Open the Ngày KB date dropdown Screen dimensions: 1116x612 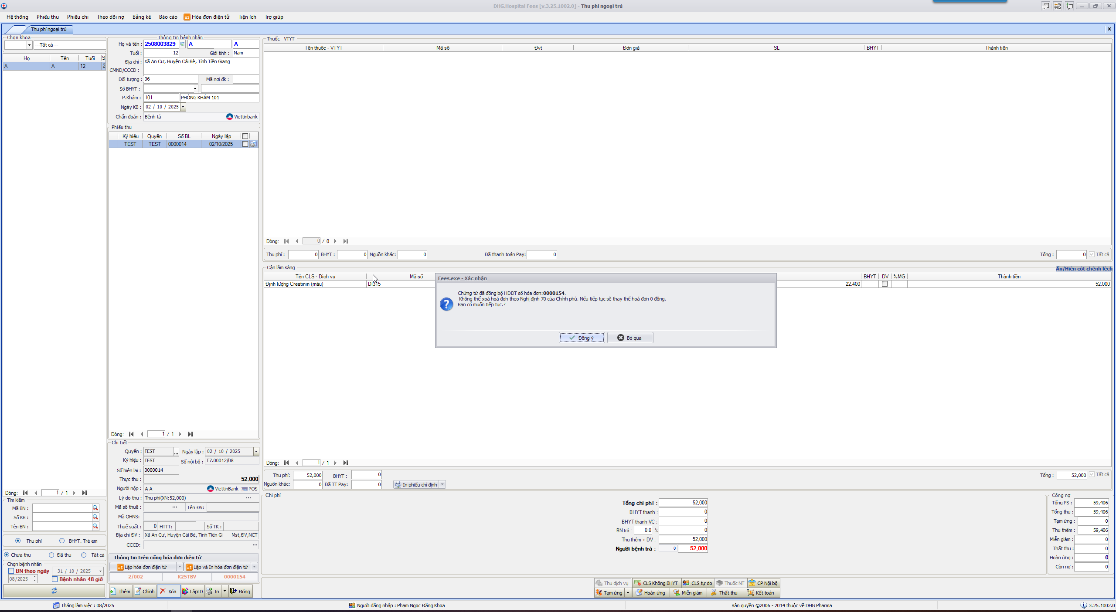click(183, 107)
